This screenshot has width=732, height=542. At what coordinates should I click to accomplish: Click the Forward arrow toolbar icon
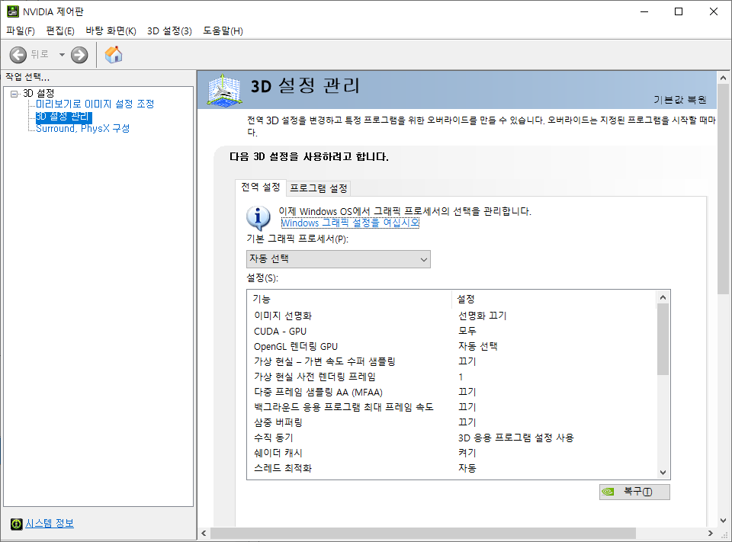(79, 55)
